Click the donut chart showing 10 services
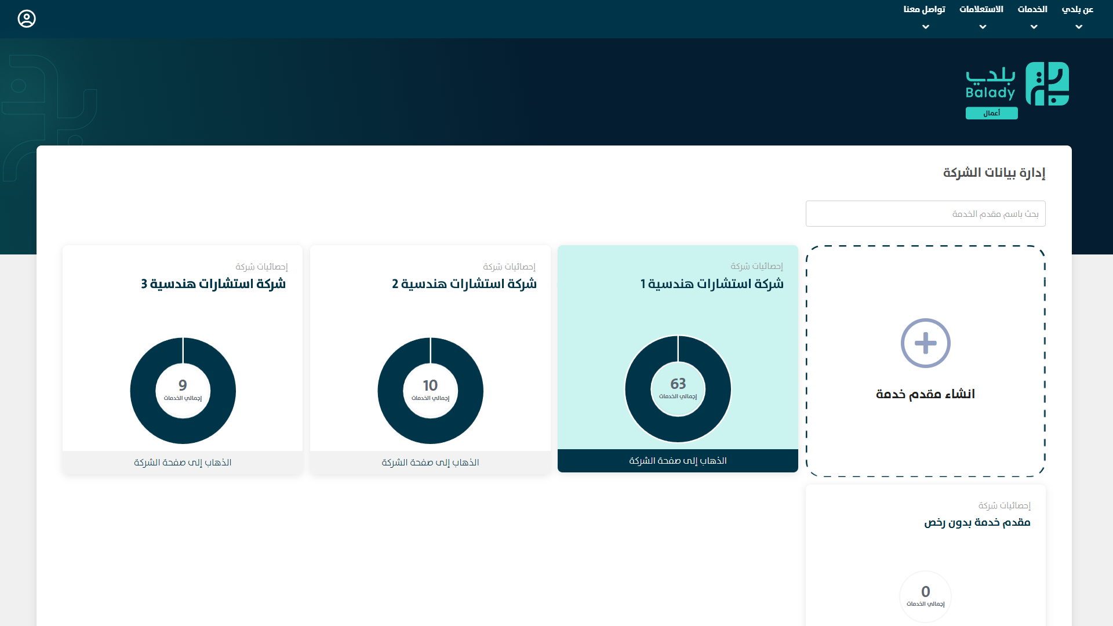The width and height of the screenshot is (1113, 626). (x=430, y=391)
